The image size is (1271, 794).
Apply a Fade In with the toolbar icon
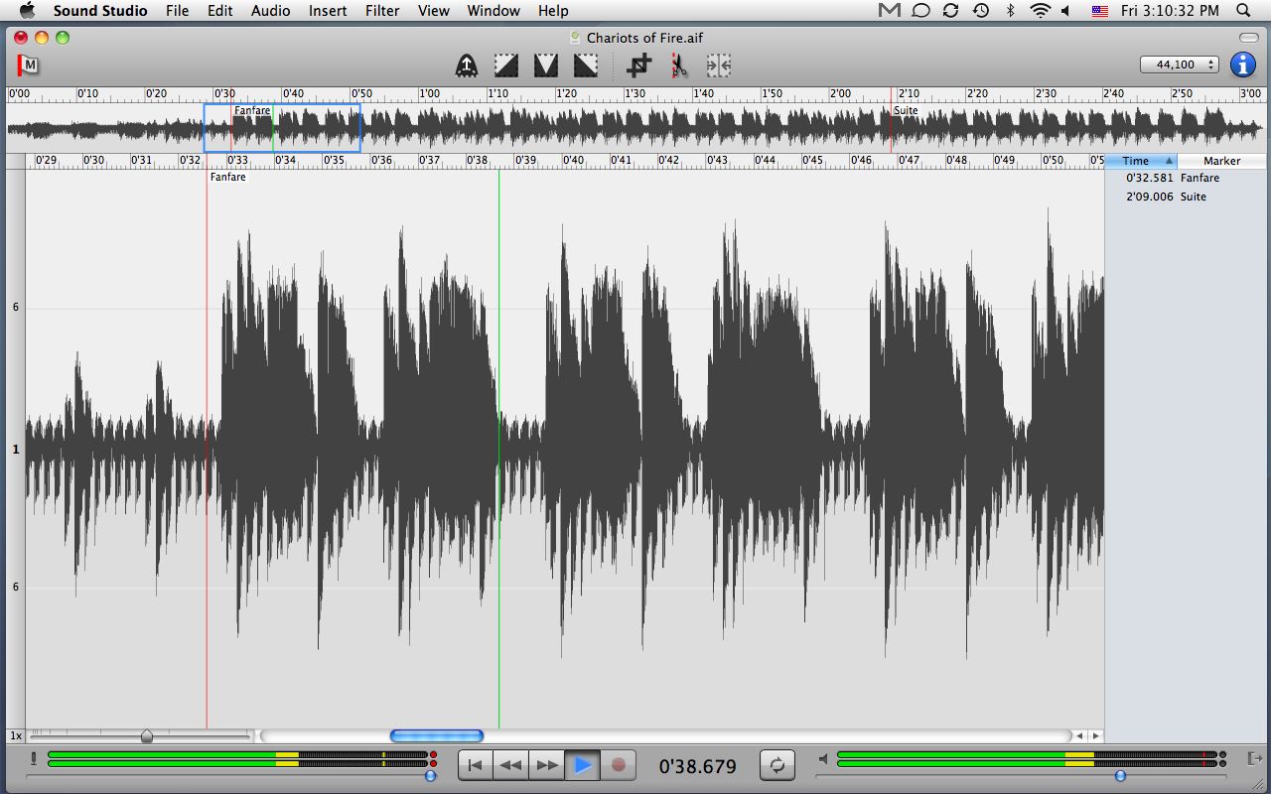(505, 65)
